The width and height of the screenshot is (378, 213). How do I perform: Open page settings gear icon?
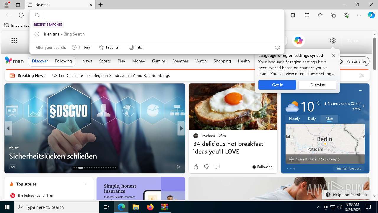(333, 41)
